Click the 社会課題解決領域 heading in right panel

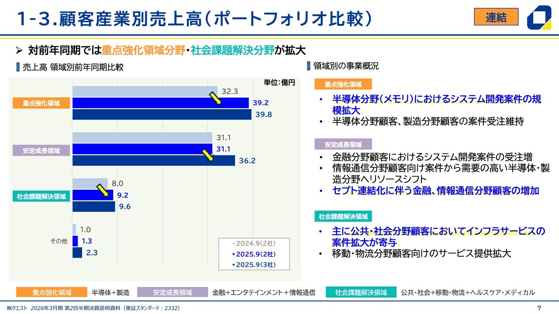(x=343, y=216)
